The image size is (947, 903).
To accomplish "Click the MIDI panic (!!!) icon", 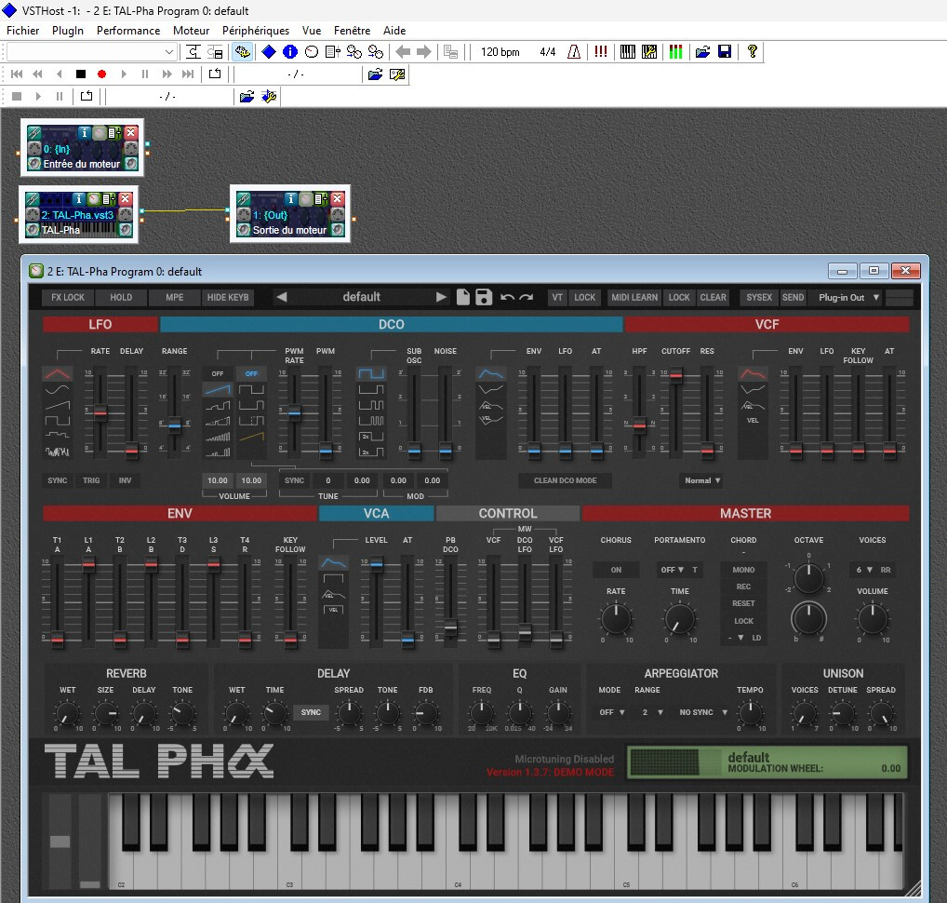I will coord(600,52).
